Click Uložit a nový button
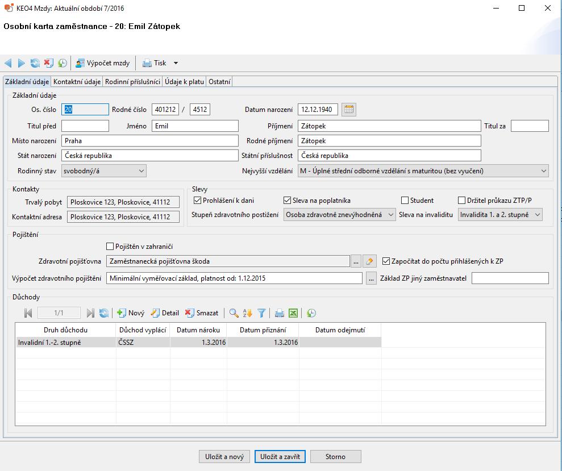The image size is (562, 471). [x=224, y=457]
